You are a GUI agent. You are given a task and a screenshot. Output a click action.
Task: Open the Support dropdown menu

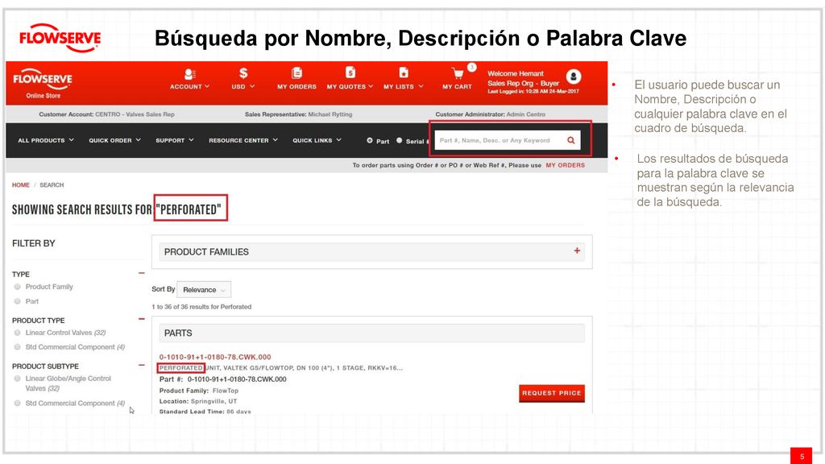pos(175,140)
